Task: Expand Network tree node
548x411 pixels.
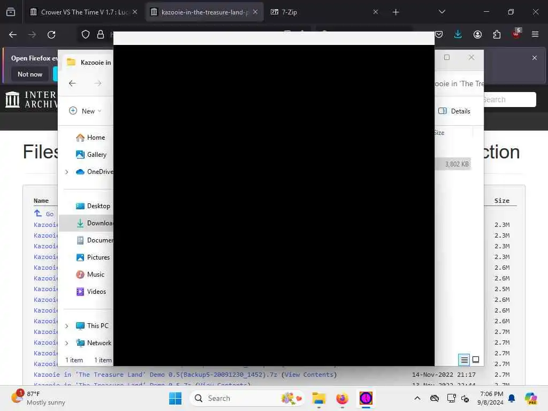Action: 66,343
